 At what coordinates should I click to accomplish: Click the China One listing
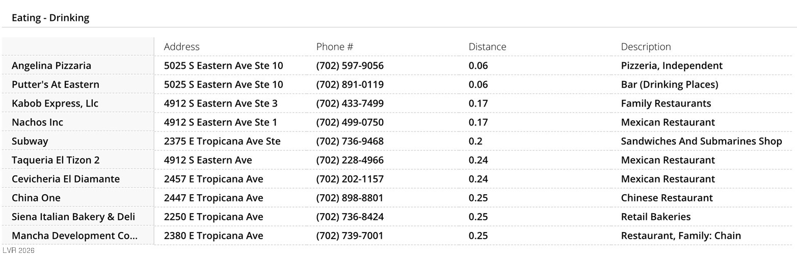point(36,198)
